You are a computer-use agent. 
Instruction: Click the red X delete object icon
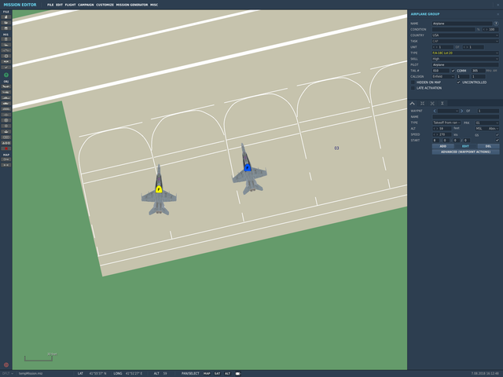(6, 148)
